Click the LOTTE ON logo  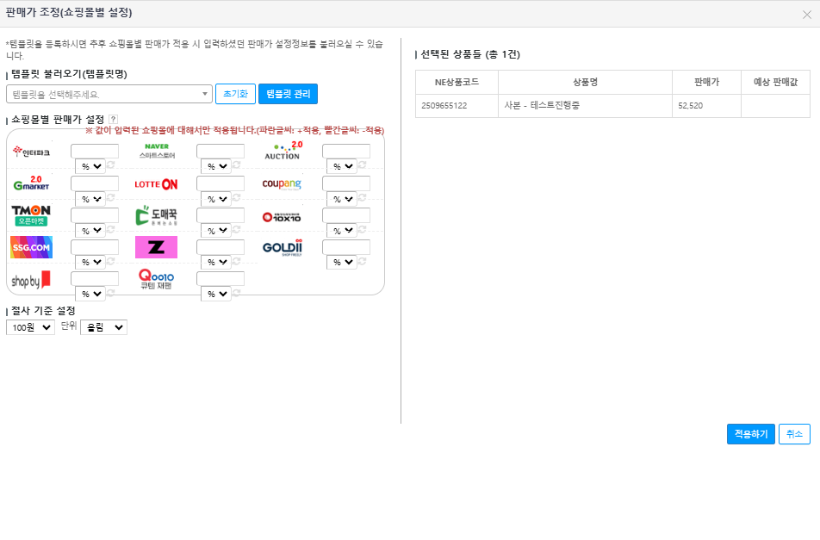point(157,184)
